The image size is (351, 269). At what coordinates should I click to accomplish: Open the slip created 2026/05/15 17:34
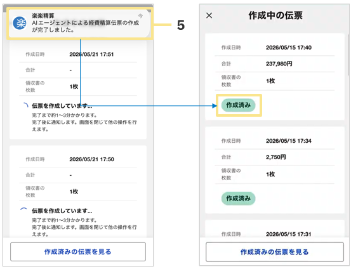click(275, 170)
